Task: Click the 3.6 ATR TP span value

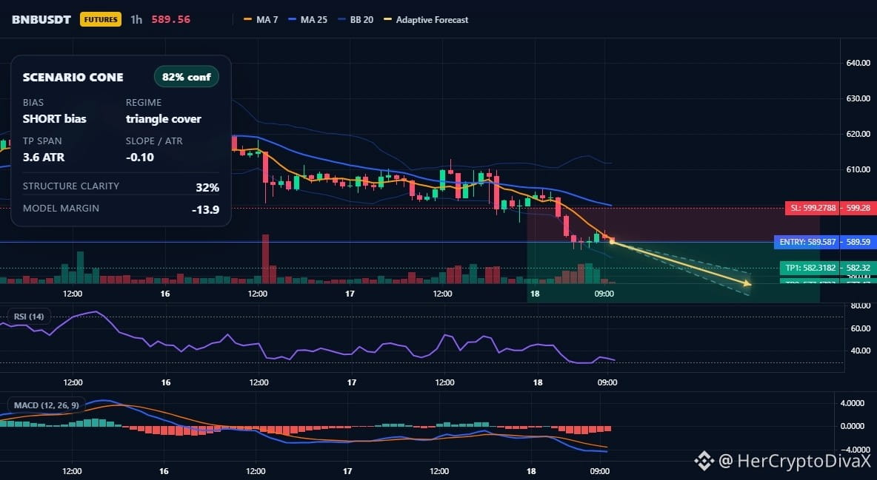Action: click(44, 157)
